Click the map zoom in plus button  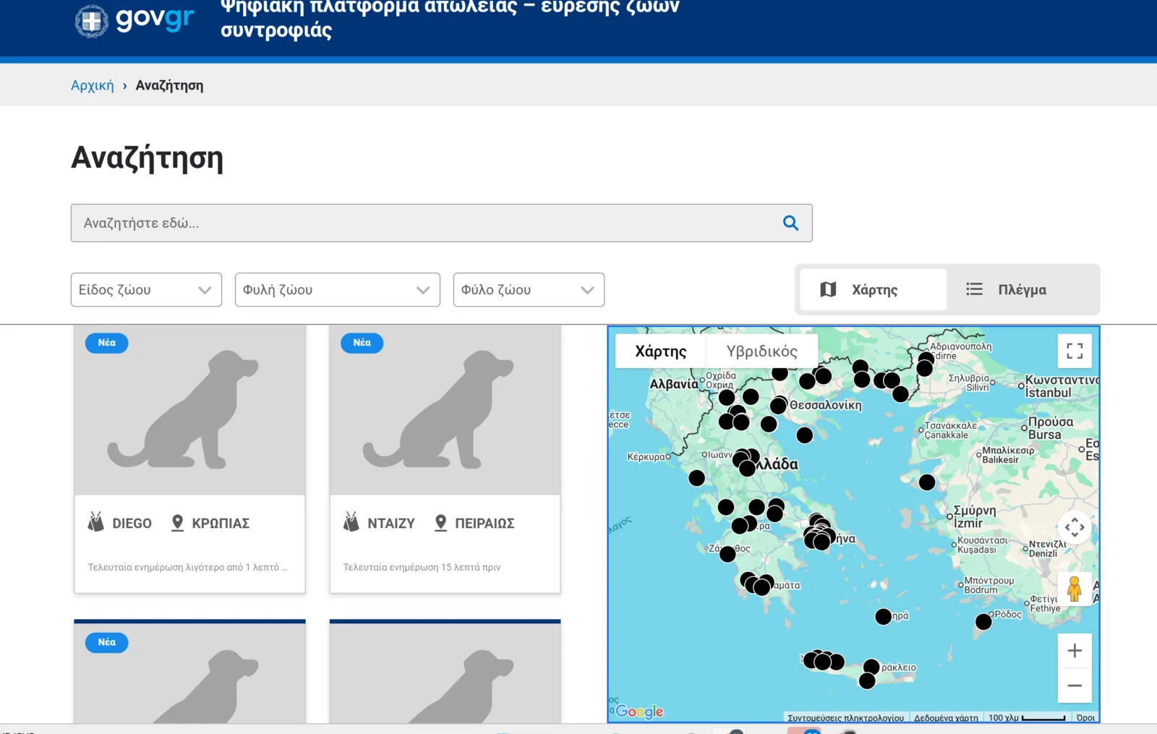tap(1075, 651)
